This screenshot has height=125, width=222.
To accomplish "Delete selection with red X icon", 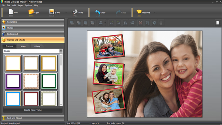I will click(140, 23).
